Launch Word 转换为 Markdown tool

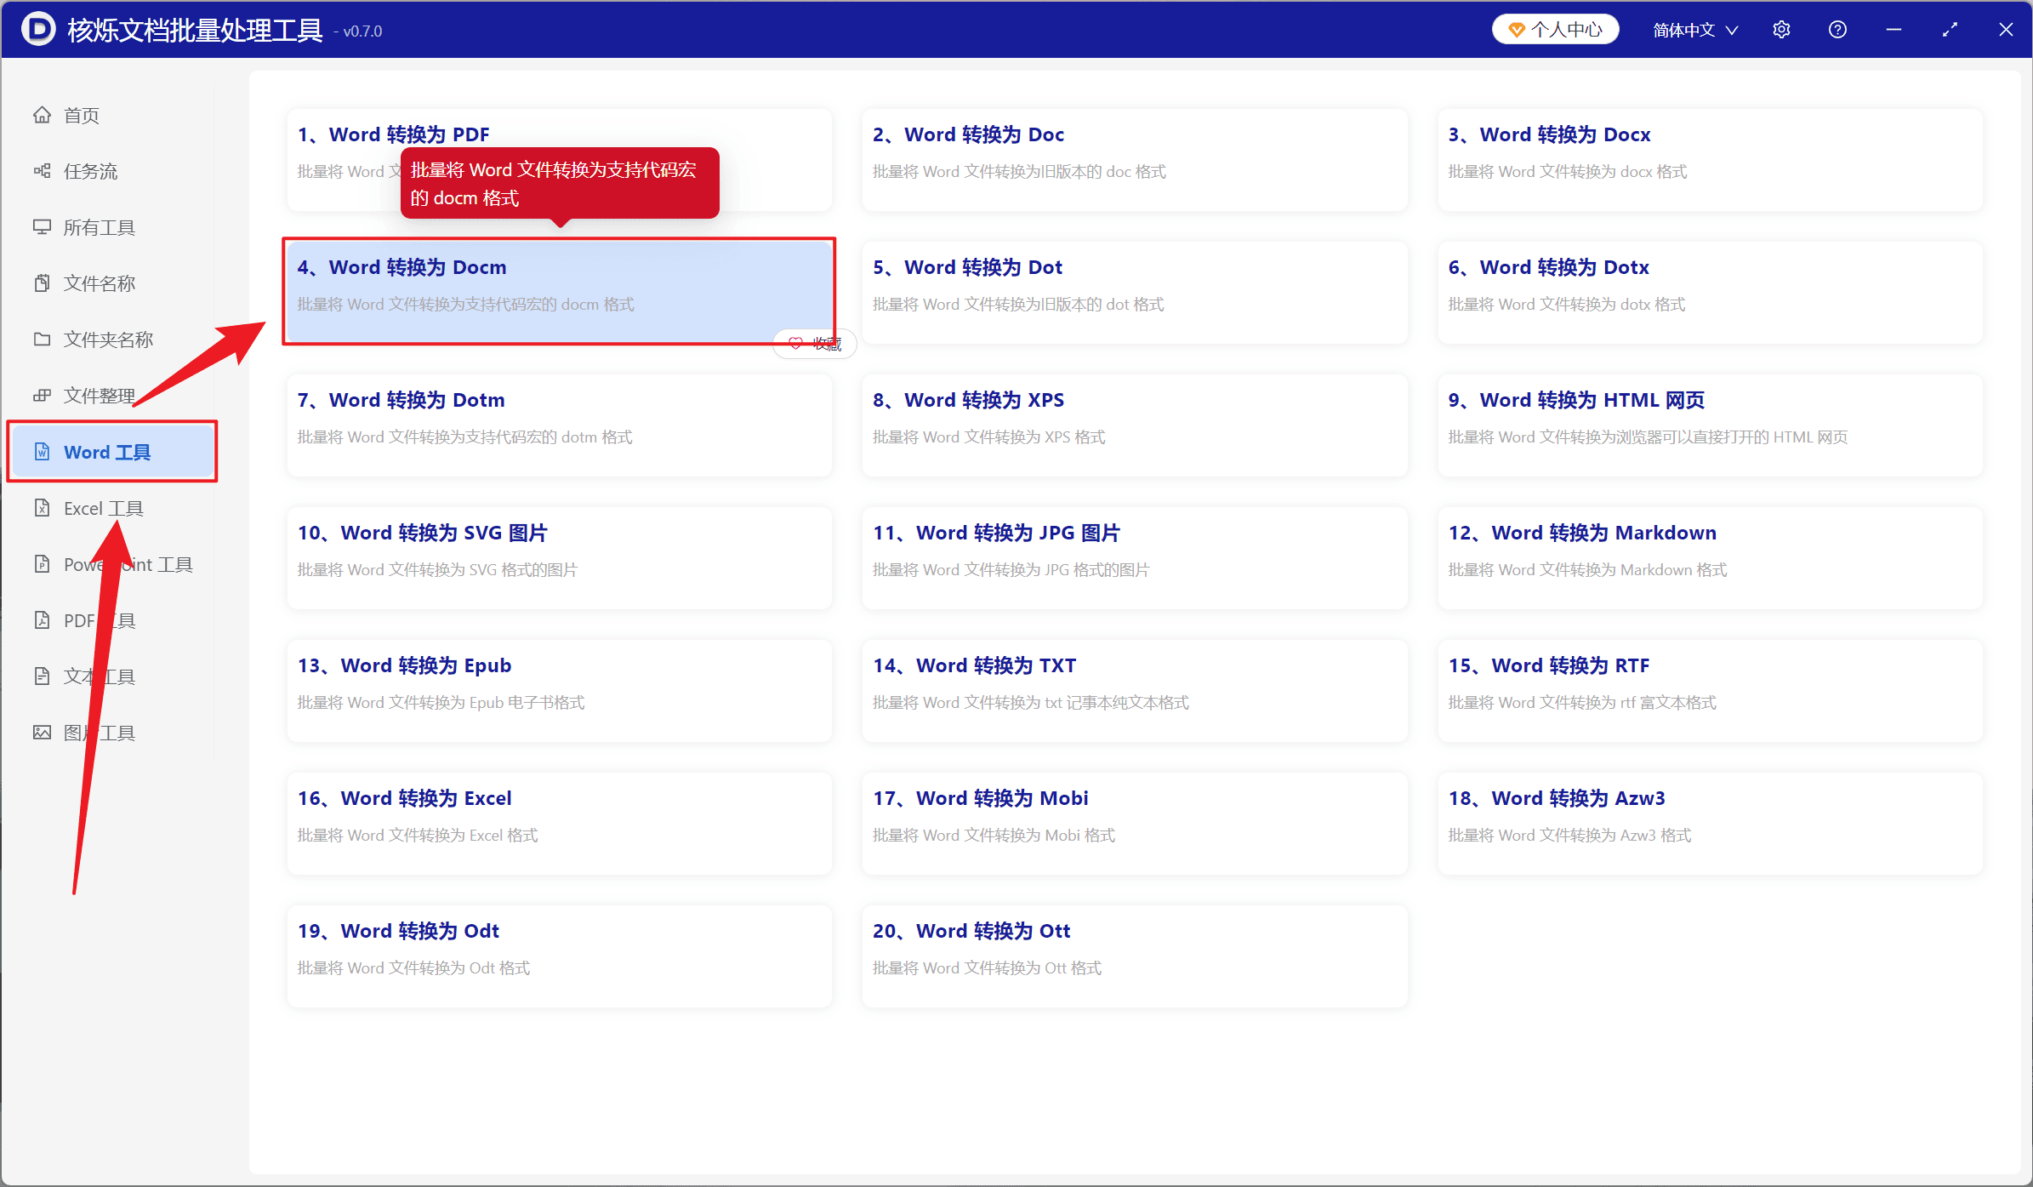click(x=1710, y=557)
